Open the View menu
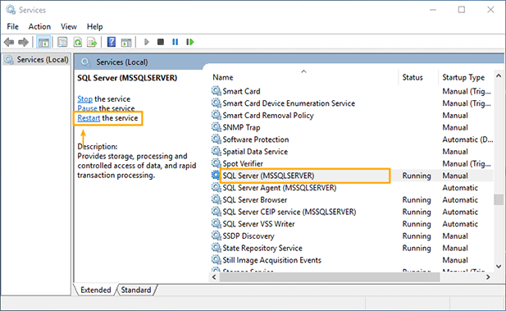Image resolution: width=506 pixels, height=311 pixels. [69, 26]
